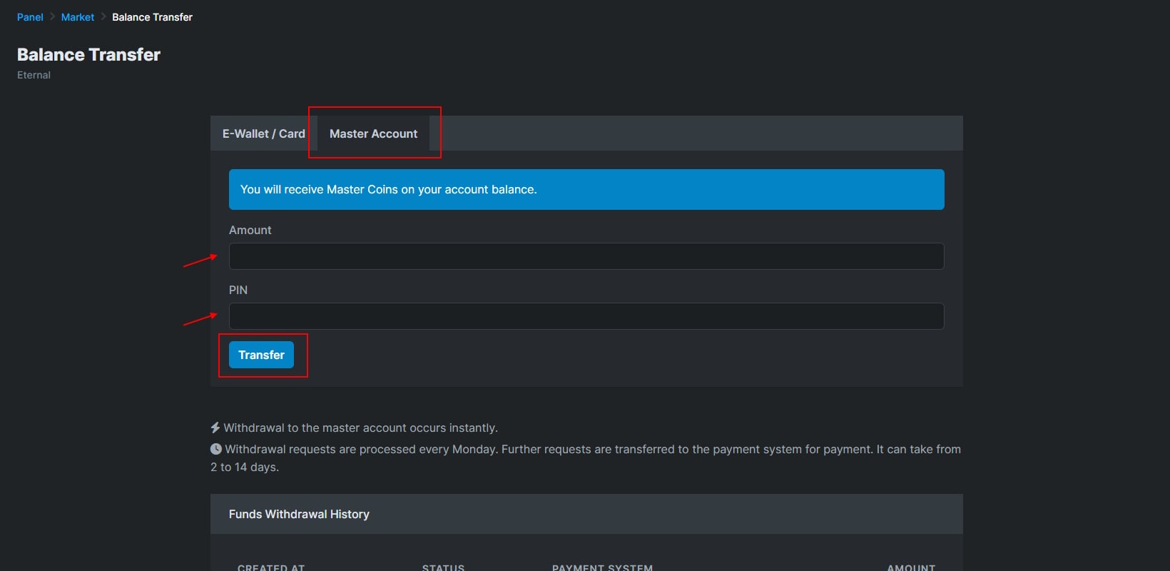
Task: Click the Funds Withdrawal History header
Action: point(299,514)
